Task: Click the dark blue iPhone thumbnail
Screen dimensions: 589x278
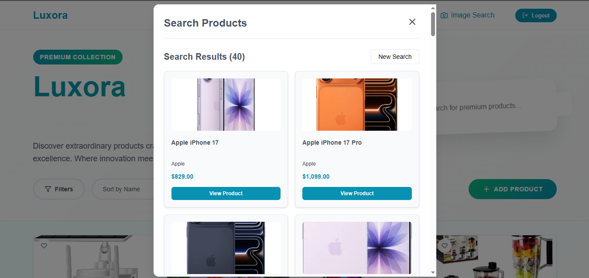Action: [226, 247]
